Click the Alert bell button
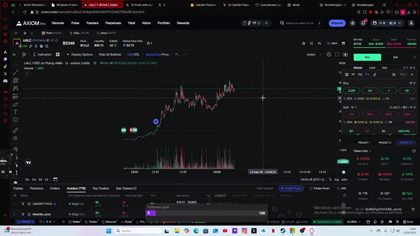Image resolution: width=420 pixels, height=236 pixels. click(x=332, y=43)
